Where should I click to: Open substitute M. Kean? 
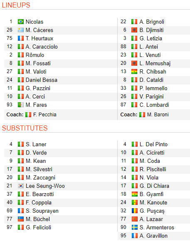[36, 161]
